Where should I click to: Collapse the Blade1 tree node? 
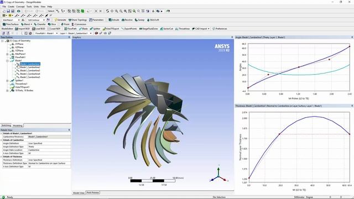coord(7,61)
